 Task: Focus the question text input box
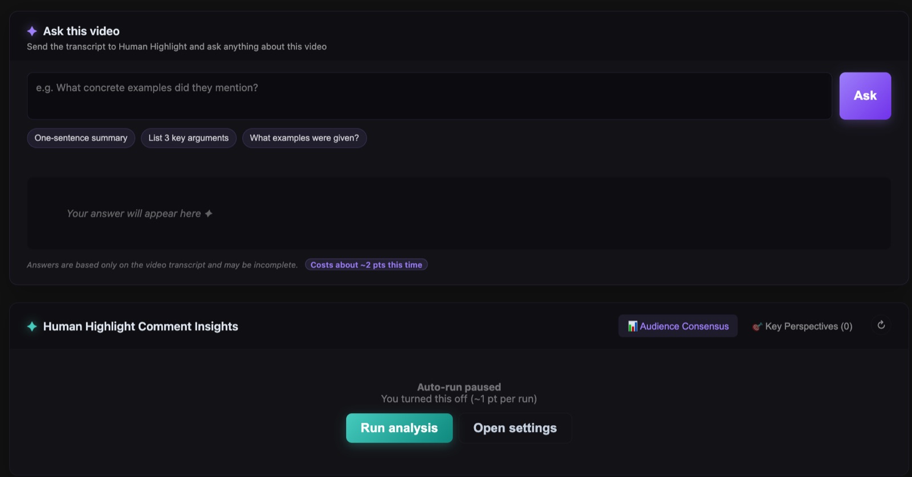pyautogui.click(x=429, y=96)
